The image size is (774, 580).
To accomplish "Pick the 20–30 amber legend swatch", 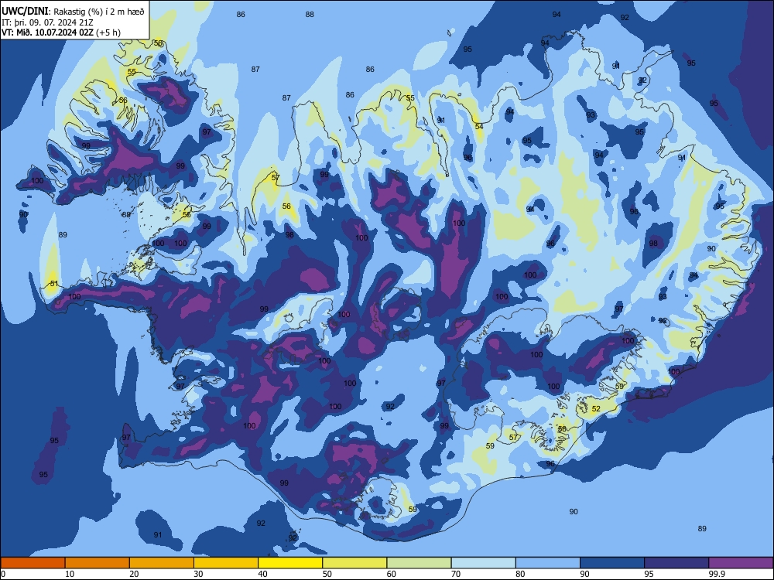I will coord(162,563).
